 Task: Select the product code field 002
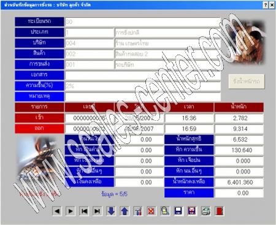click(x=90, y=54)
